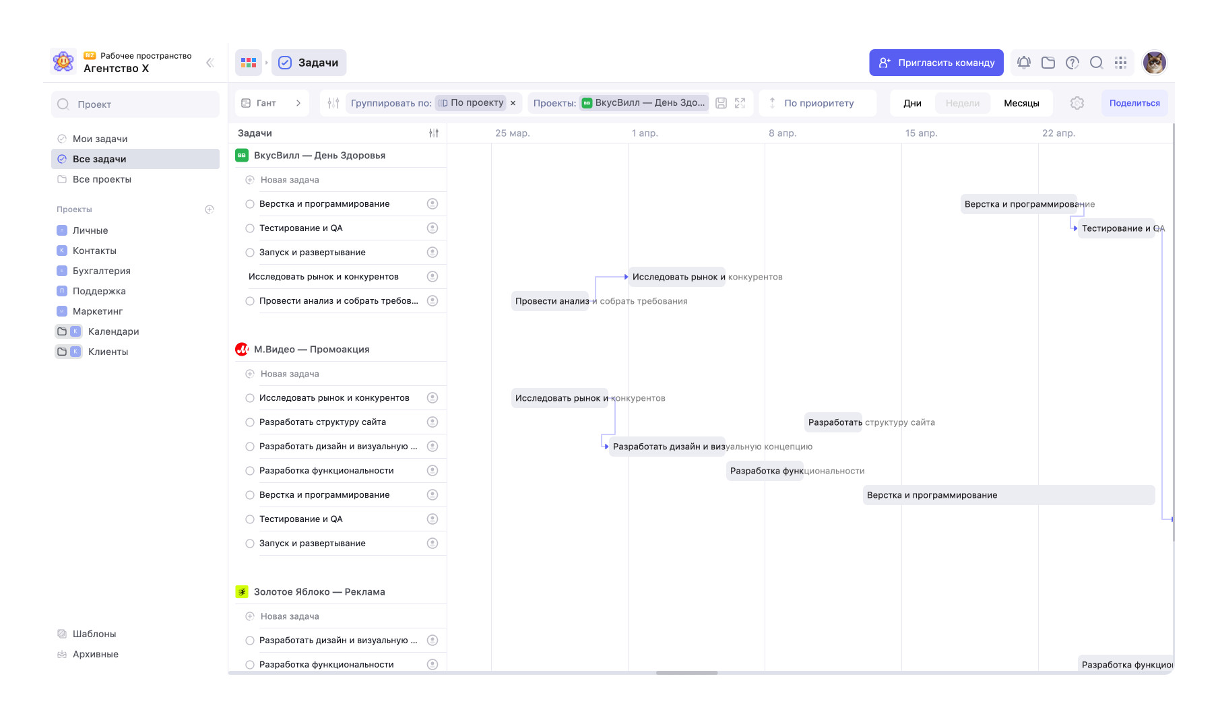This screenshot has height=718, width=1218.
Task: Click the help question mark icon
Action: click(x=1072, y=63)
